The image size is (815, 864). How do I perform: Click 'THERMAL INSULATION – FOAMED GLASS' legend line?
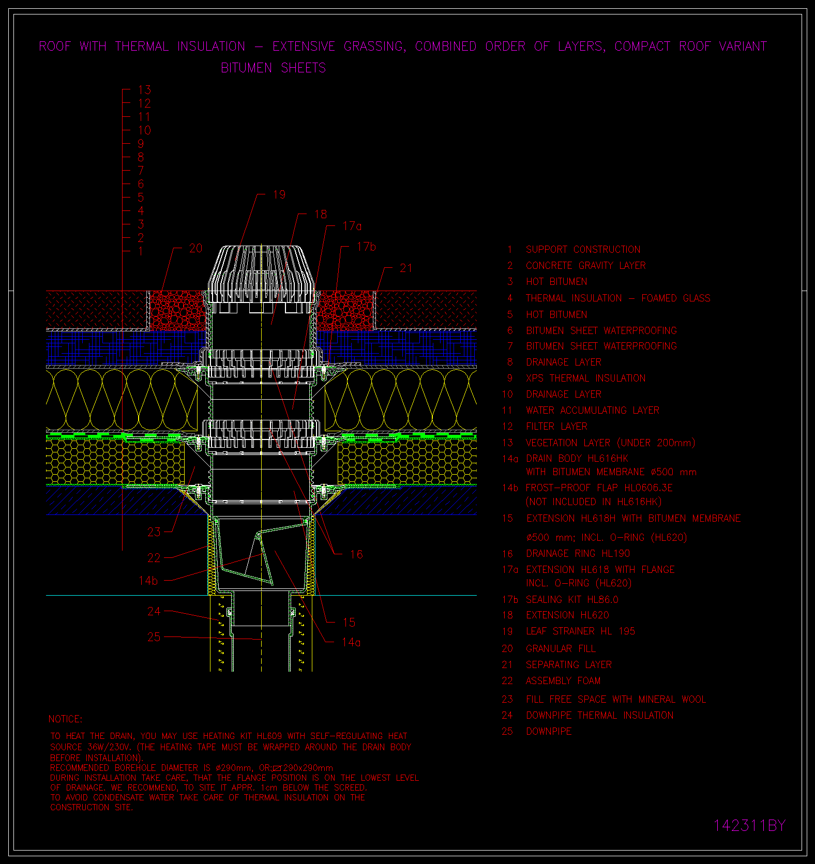point(618,298)
